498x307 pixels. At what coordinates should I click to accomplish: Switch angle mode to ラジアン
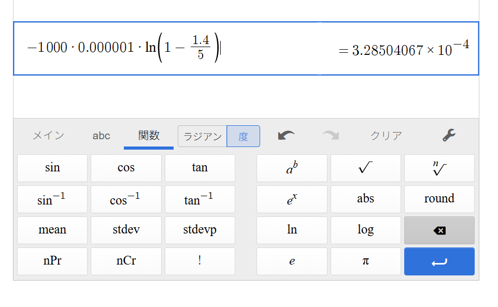pyautogui.click(x=203, y=136)
